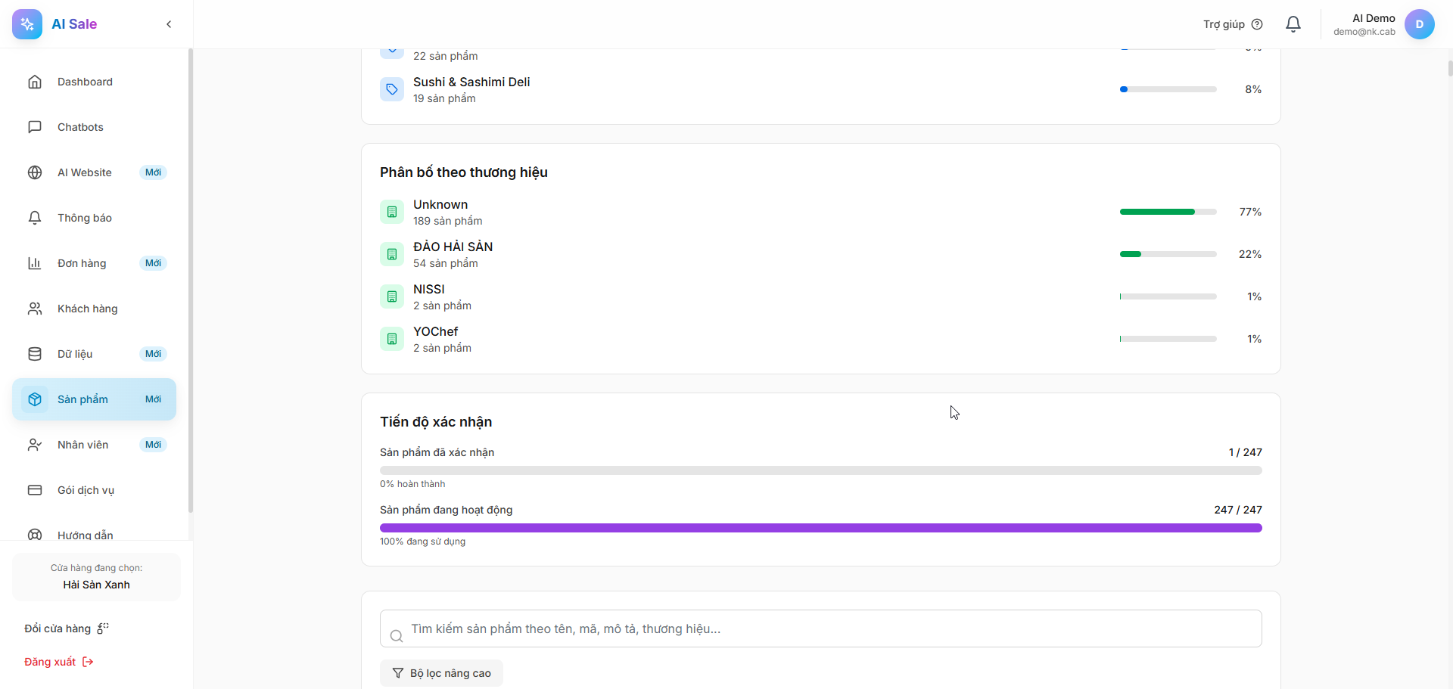
Task: Open the Gói dịch vụ menu item
Action: pyautogui.click(x=86, y=490)
